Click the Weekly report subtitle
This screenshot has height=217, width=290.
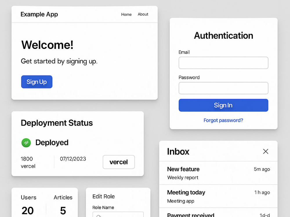(x=183, y=178)
